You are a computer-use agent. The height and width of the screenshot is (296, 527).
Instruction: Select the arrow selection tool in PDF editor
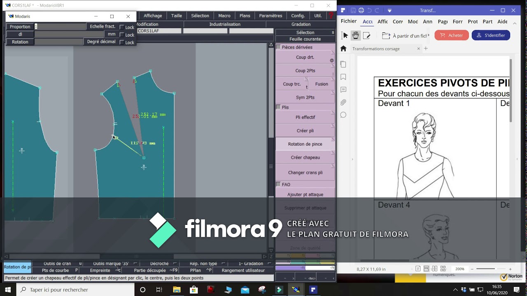pyautogui.click(x=345, y=36)
